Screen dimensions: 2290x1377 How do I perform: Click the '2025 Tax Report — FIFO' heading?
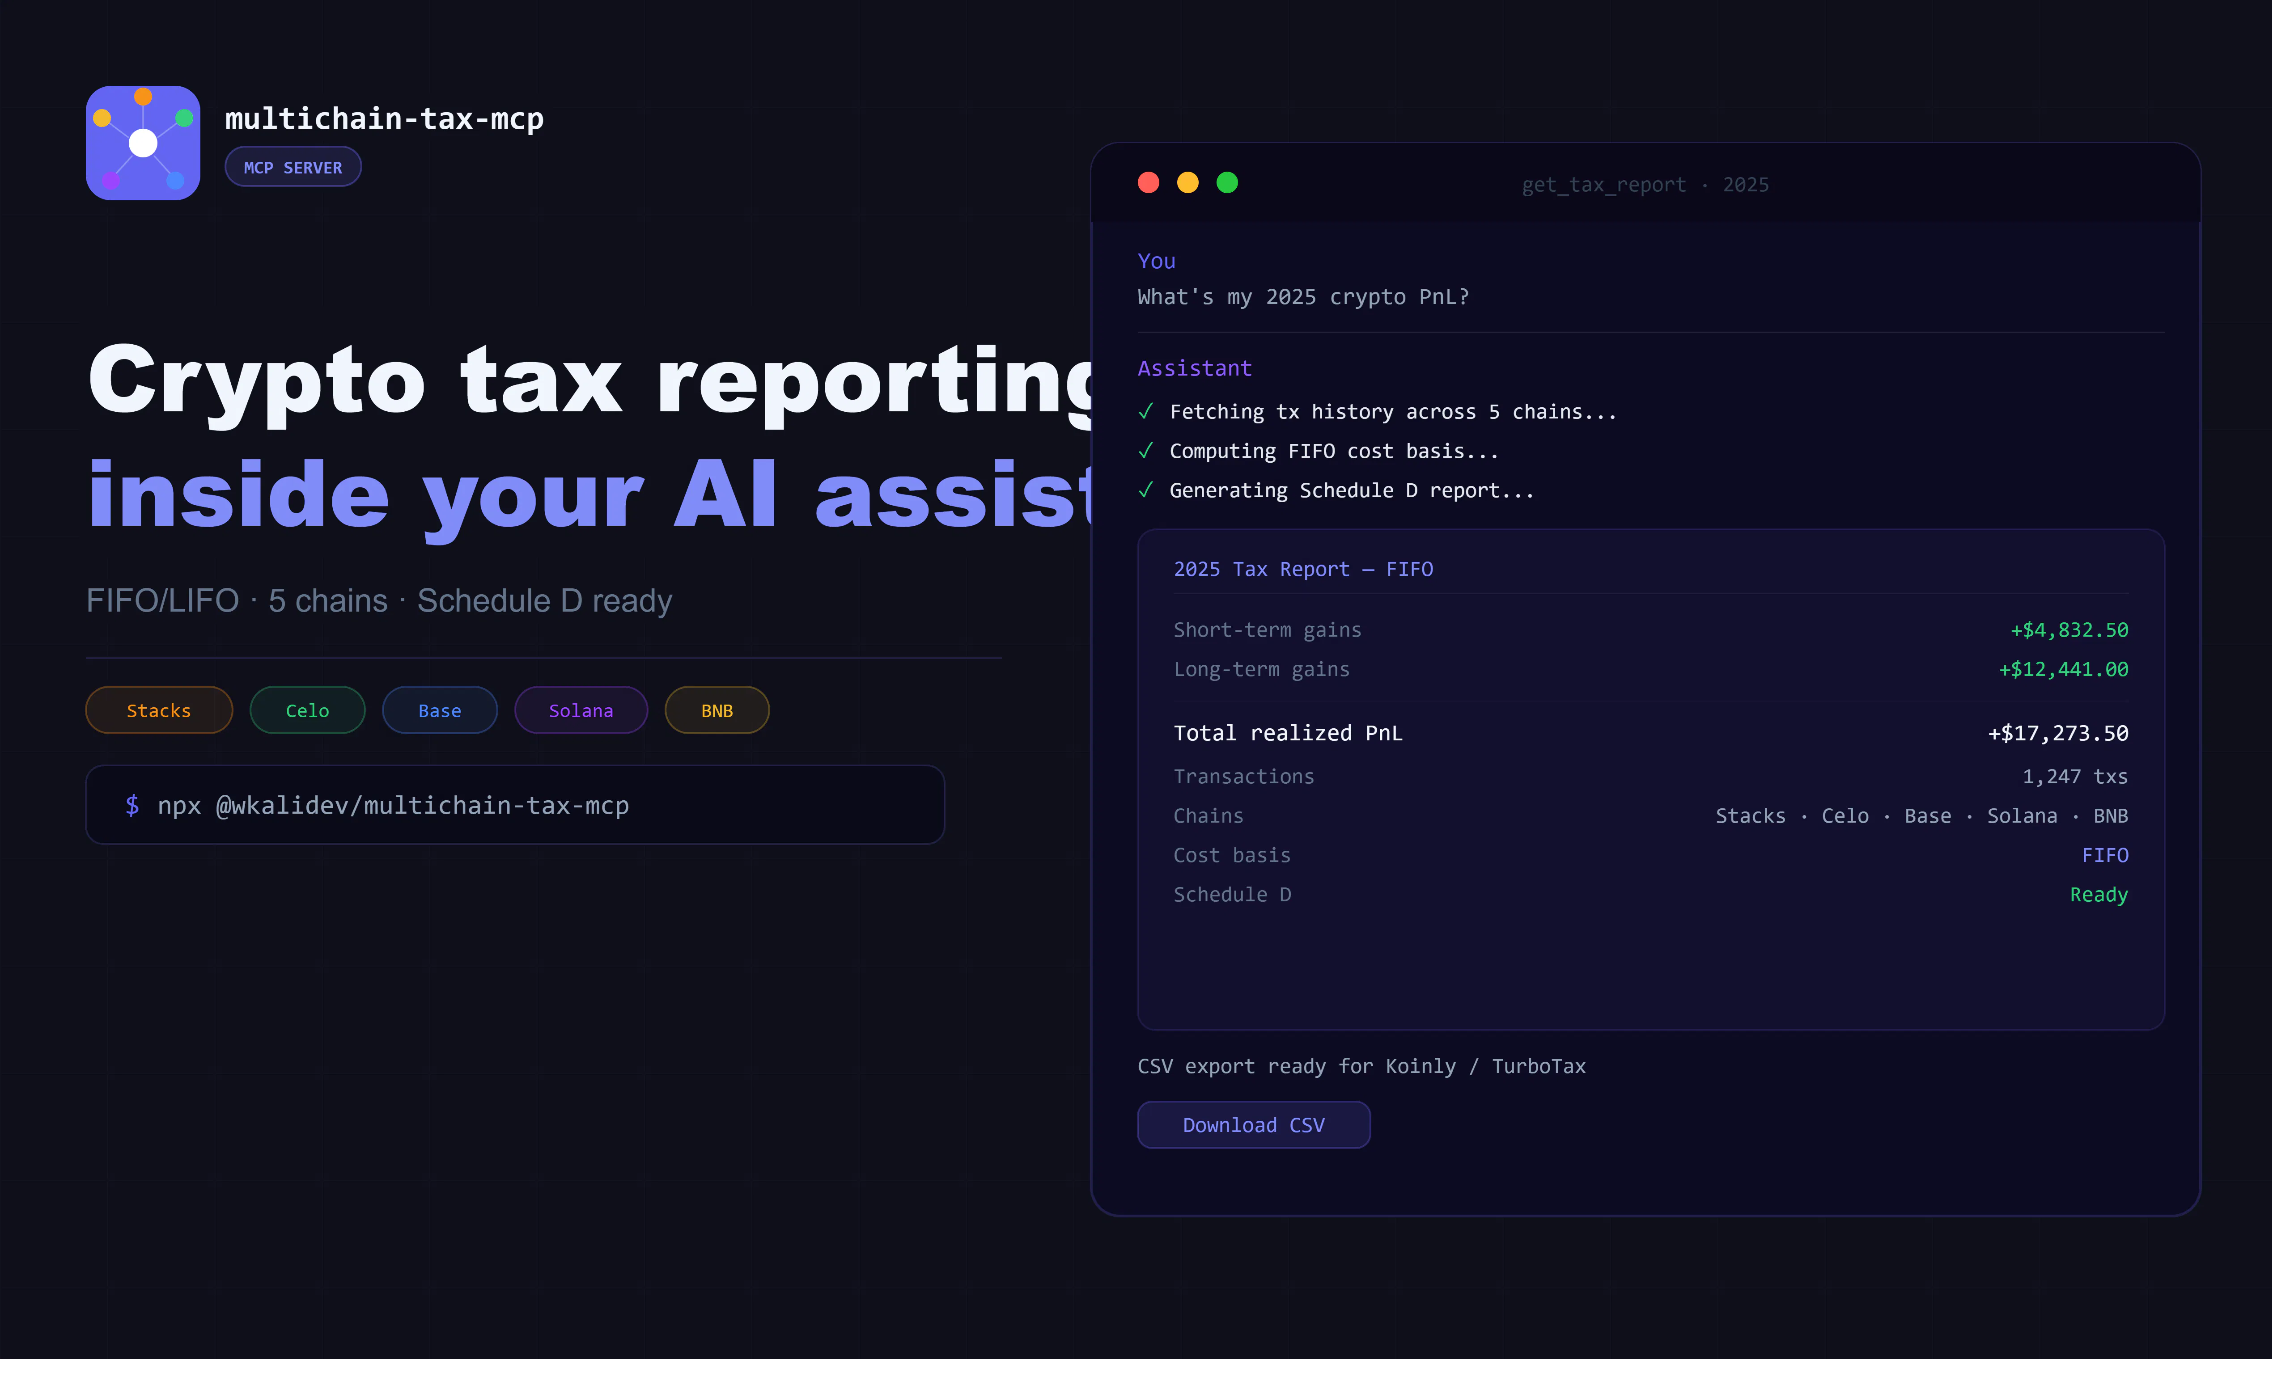[x=1303, y=569]
